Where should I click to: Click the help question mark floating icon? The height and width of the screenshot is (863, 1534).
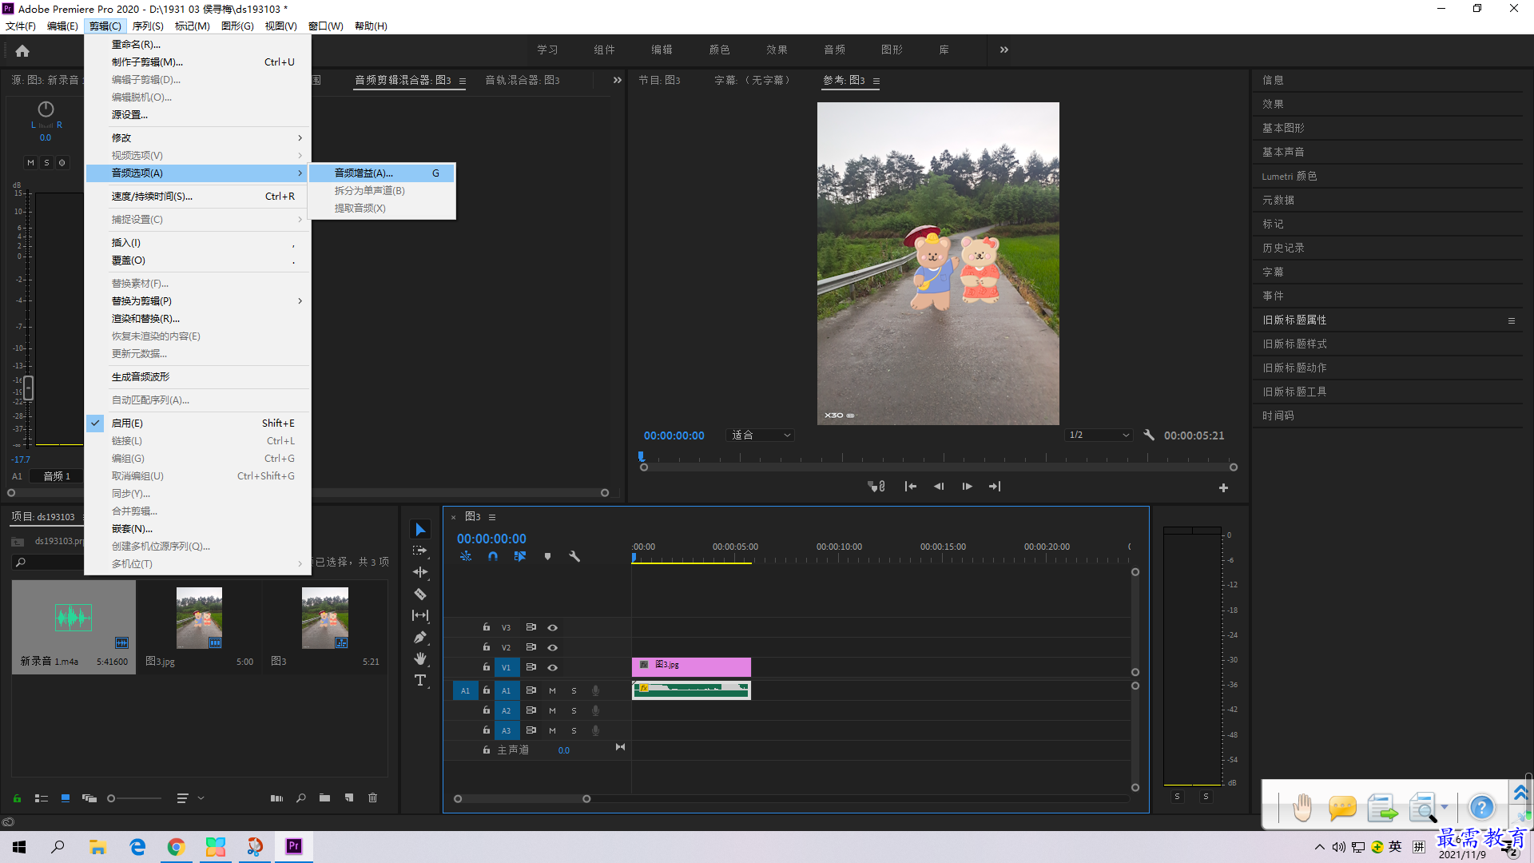1482,807
